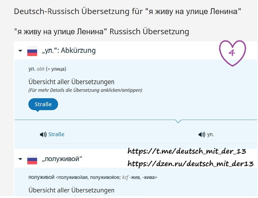Screen dimensions: 258x198
Task: Open the "Straße" translation link near the speaker
Action: (x=56, y=134)
